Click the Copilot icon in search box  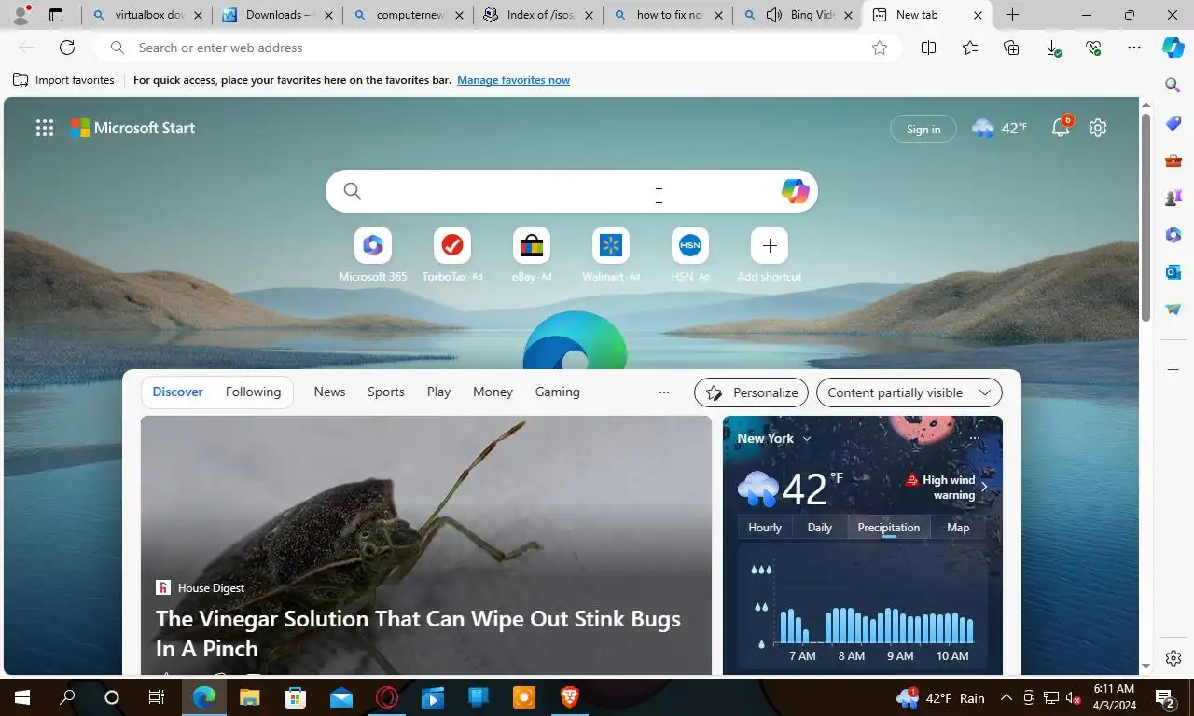pyautogui.click(x=795, y=191)
